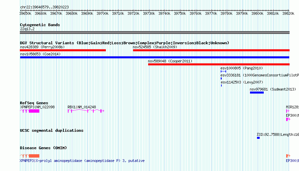The image size is (299, 171).
Task: Click the 22q13.2 cytogenetic band bar
Action: click(155, 33)
